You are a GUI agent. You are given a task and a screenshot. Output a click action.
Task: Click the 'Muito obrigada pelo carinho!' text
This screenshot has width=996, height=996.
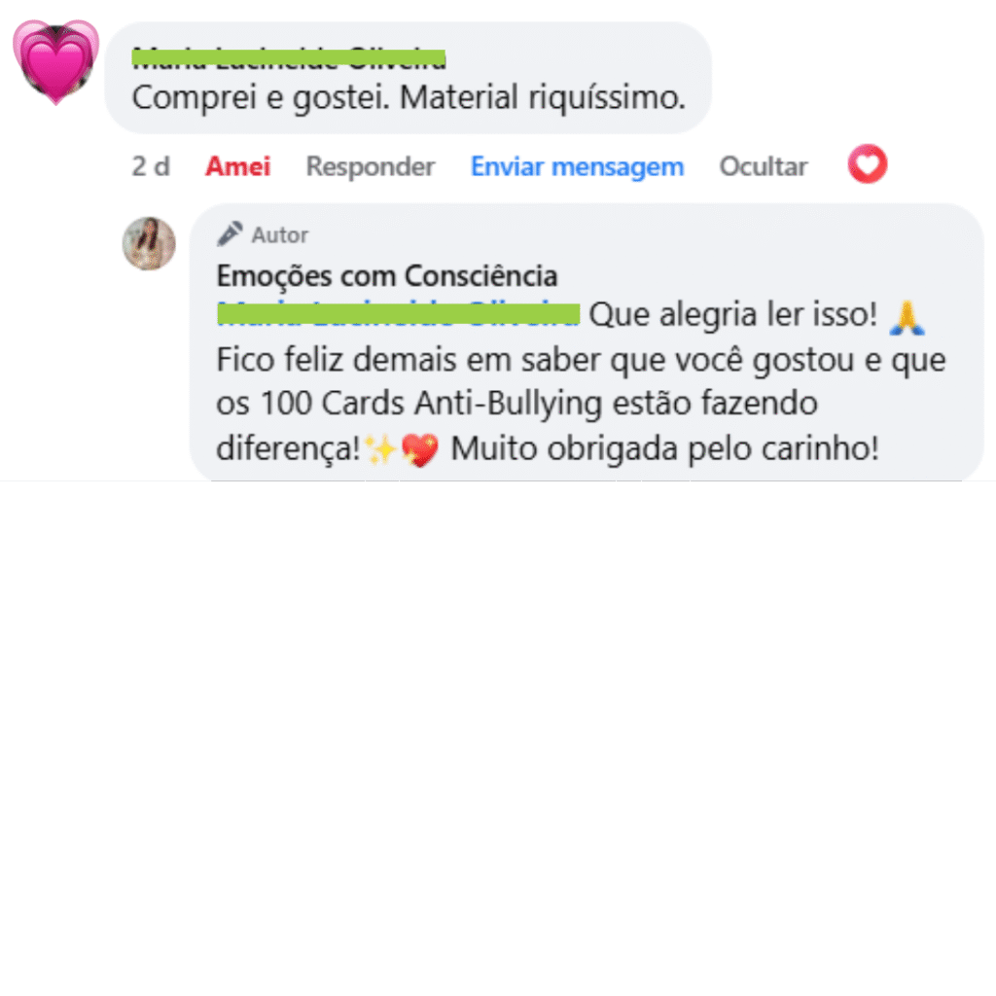664,448
